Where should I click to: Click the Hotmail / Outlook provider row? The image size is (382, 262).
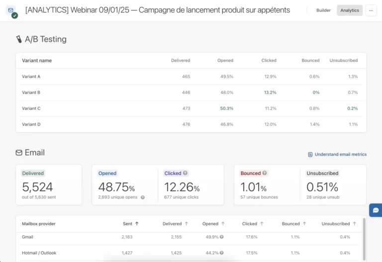tap(189, 253)
